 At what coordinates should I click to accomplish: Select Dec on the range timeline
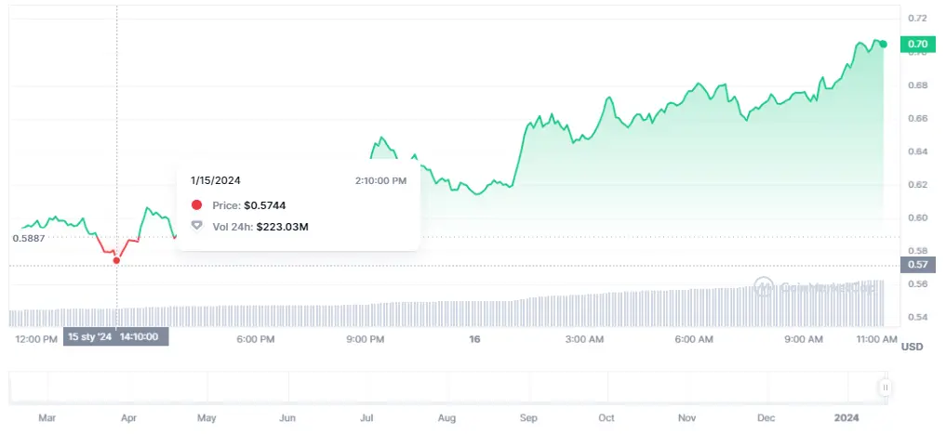point(766,417)
